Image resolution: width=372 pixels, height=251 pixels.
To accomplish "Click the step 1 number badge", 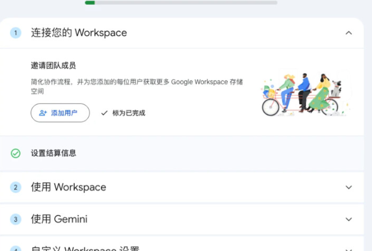I will pyautogui.click(x=16, y=33).
